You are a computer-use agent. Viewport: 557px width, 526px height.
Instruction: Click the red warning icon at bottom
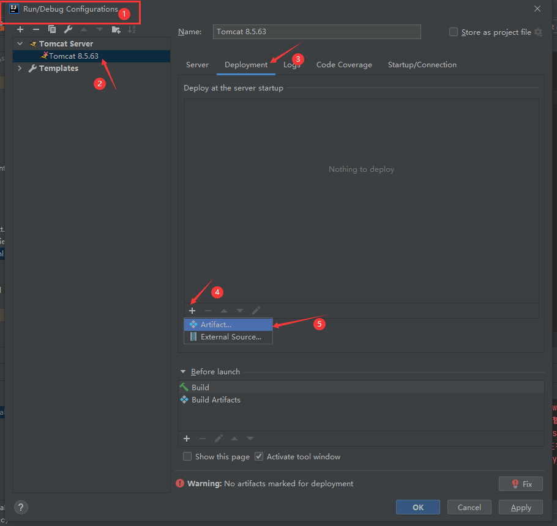click(x=180, y=483)
